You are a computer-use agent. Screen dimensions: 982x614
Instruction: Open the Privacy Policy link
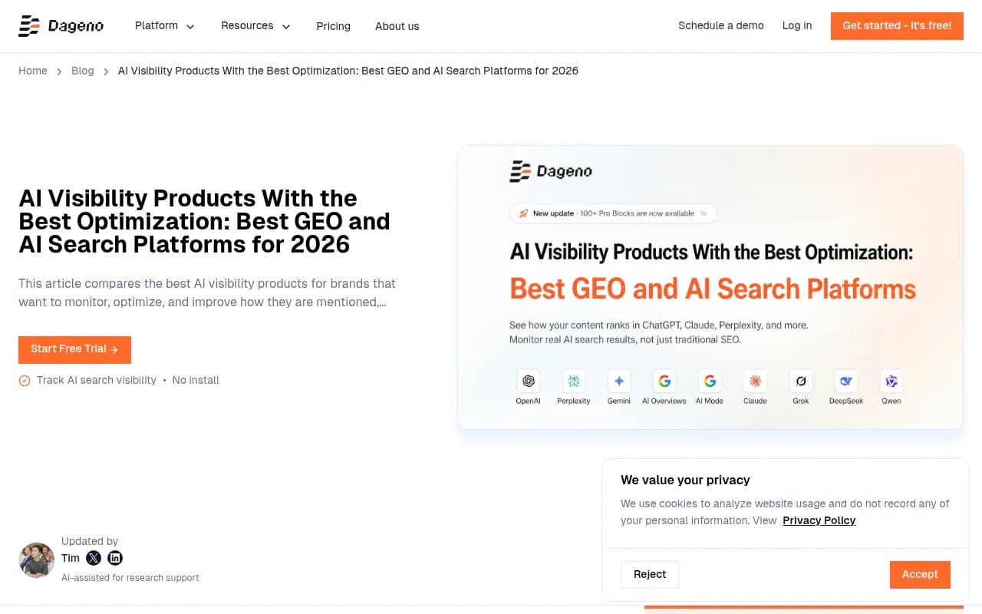(819, 520)
